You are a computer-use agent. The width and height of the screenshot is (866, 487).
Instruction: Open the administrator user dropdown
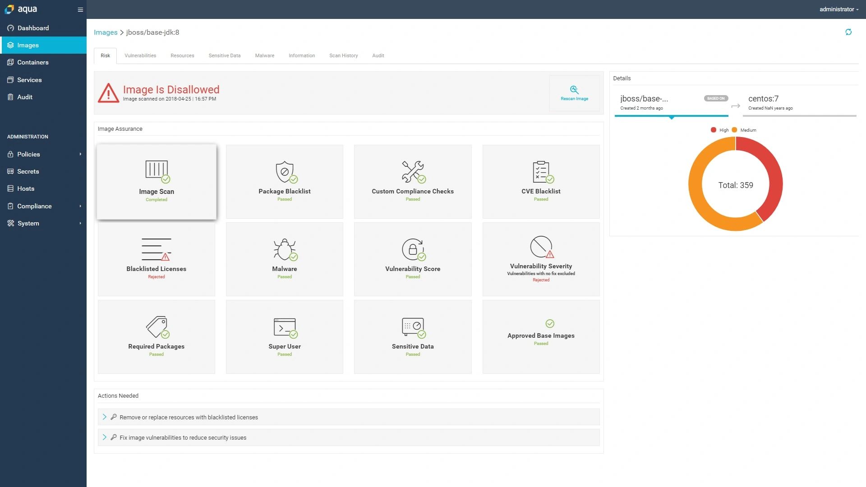coord(839,9)
